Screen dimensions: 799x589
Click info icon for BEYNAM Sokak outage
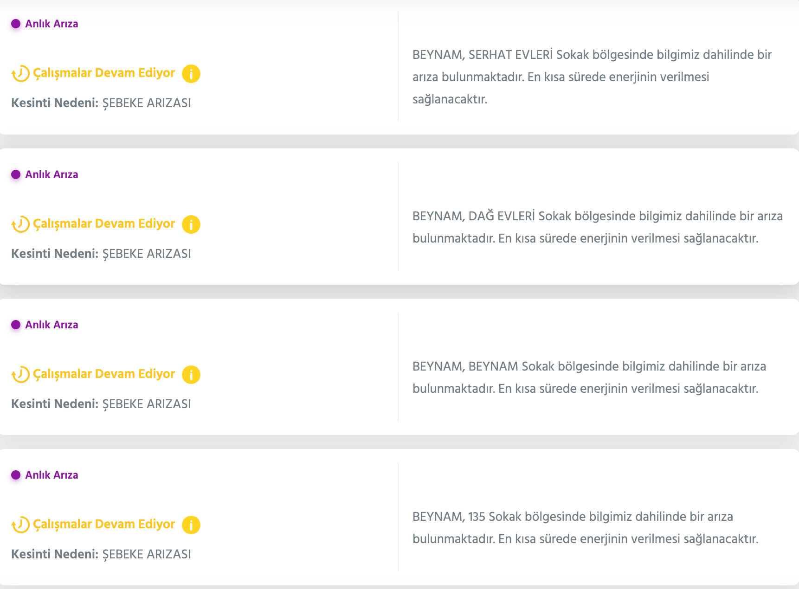(x=191, y=375)
